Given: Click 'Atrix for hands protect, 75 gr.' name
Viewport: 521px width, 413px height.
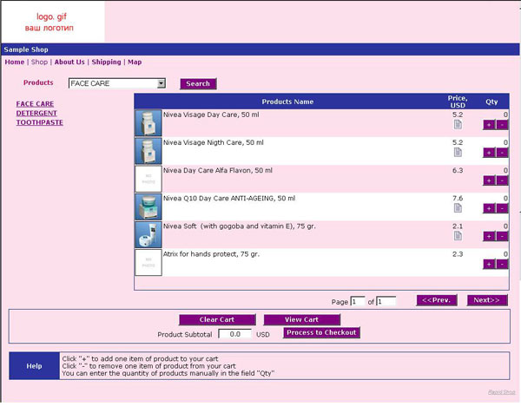Looking at the screenshot, I should tap(211, 254).
